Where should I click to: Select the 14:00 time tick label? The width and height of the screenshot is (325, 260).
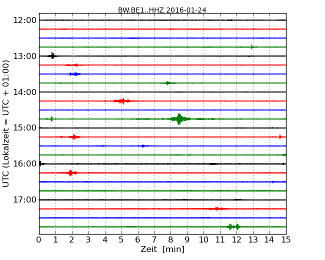pos(24,92)
